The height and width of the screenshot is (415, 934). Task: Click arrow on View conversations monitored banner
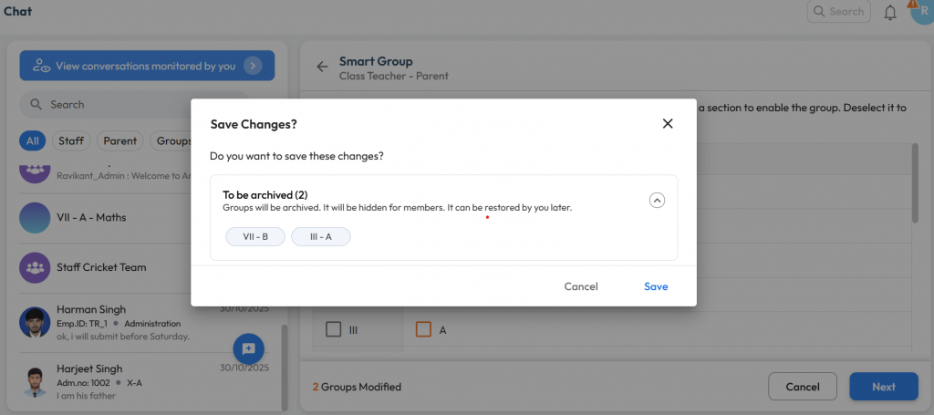point(254,66)
